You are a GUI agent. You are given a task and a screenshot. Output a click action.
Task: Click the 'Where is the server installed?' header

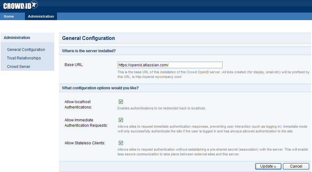[89, 51]
